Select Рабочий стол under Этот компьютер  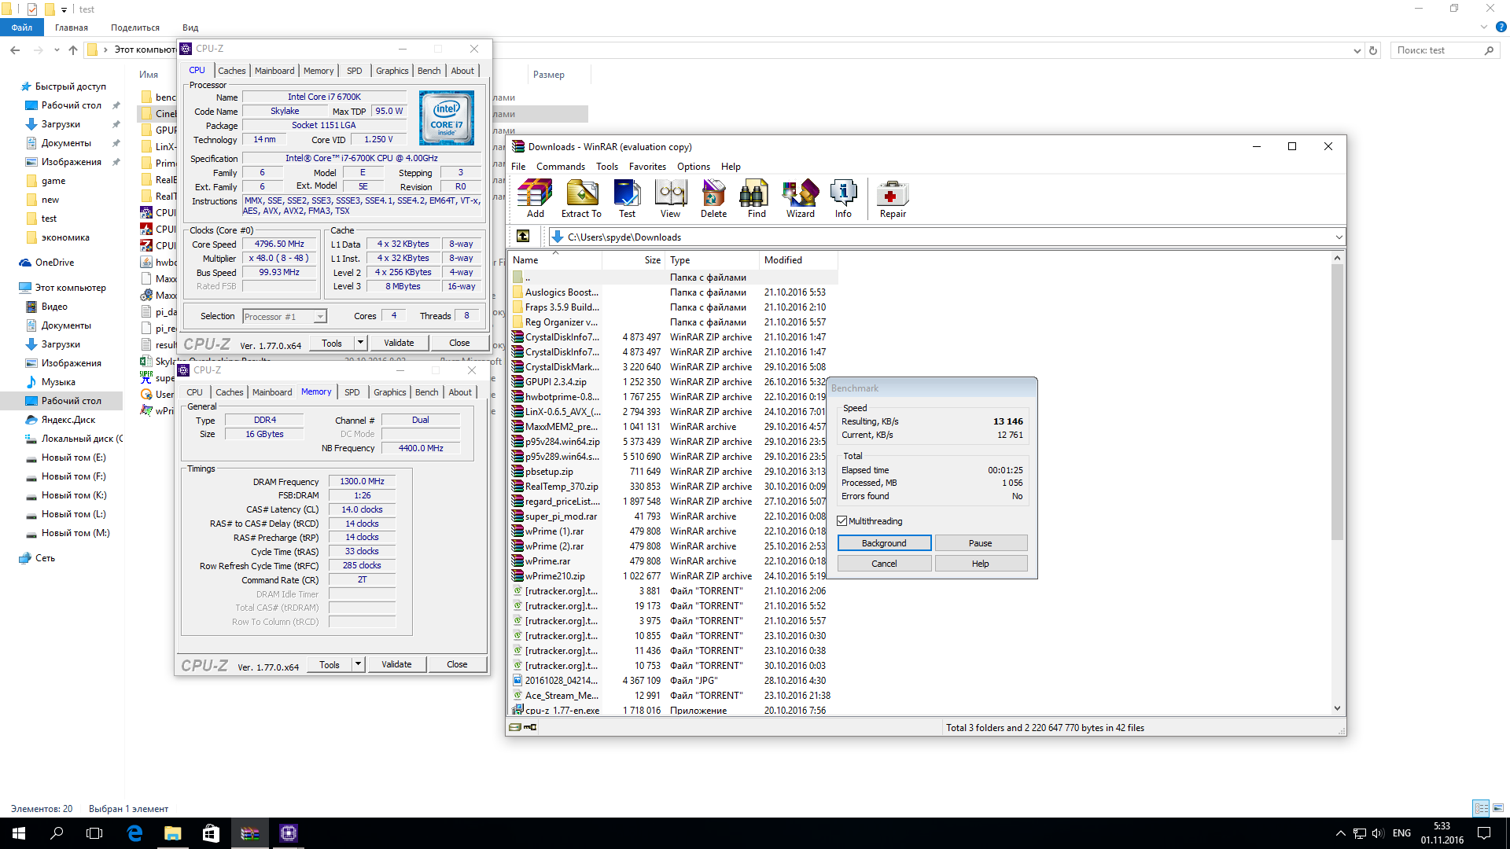[71, 401]
